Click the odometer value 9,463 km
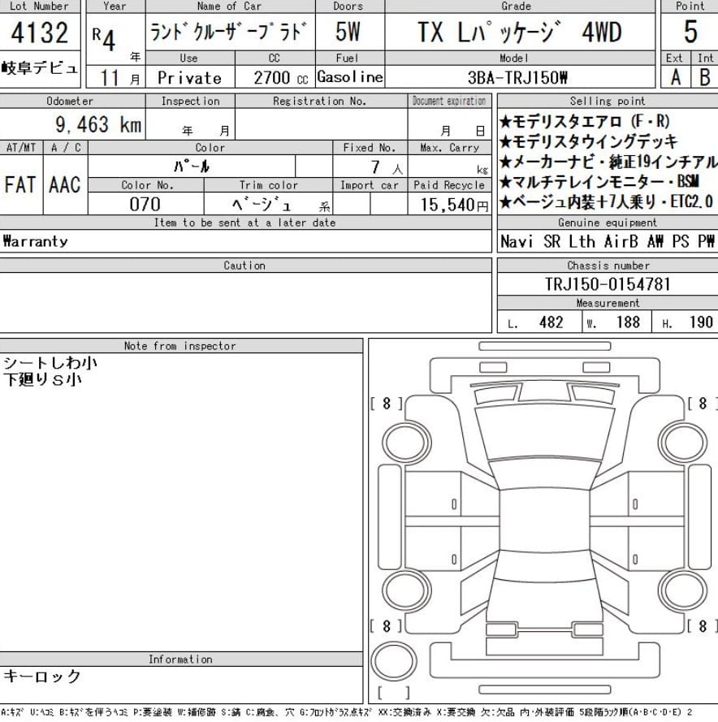 click(x=97, y=124)
